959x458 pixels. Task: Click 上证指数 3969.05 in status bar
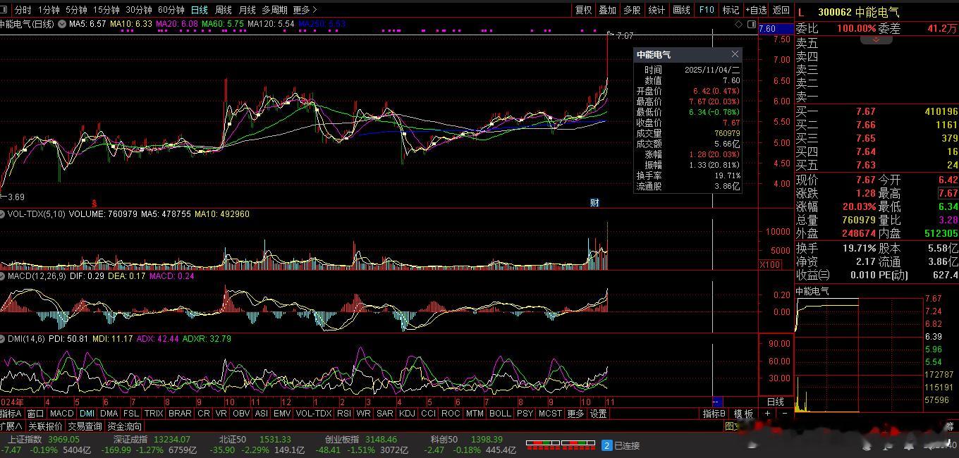[44, 439]
